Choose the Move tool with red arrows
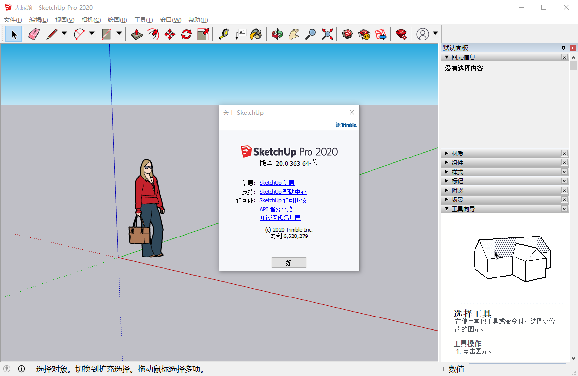This screenshot has height=376, width=578. coord(170,34)
